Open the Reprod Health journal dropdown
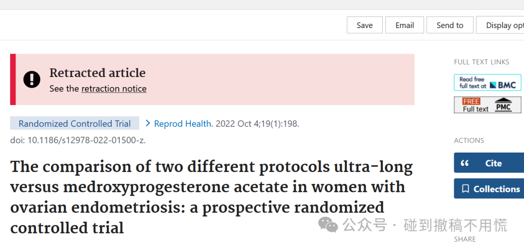524x246 pixels. click(x=183, y=123)
